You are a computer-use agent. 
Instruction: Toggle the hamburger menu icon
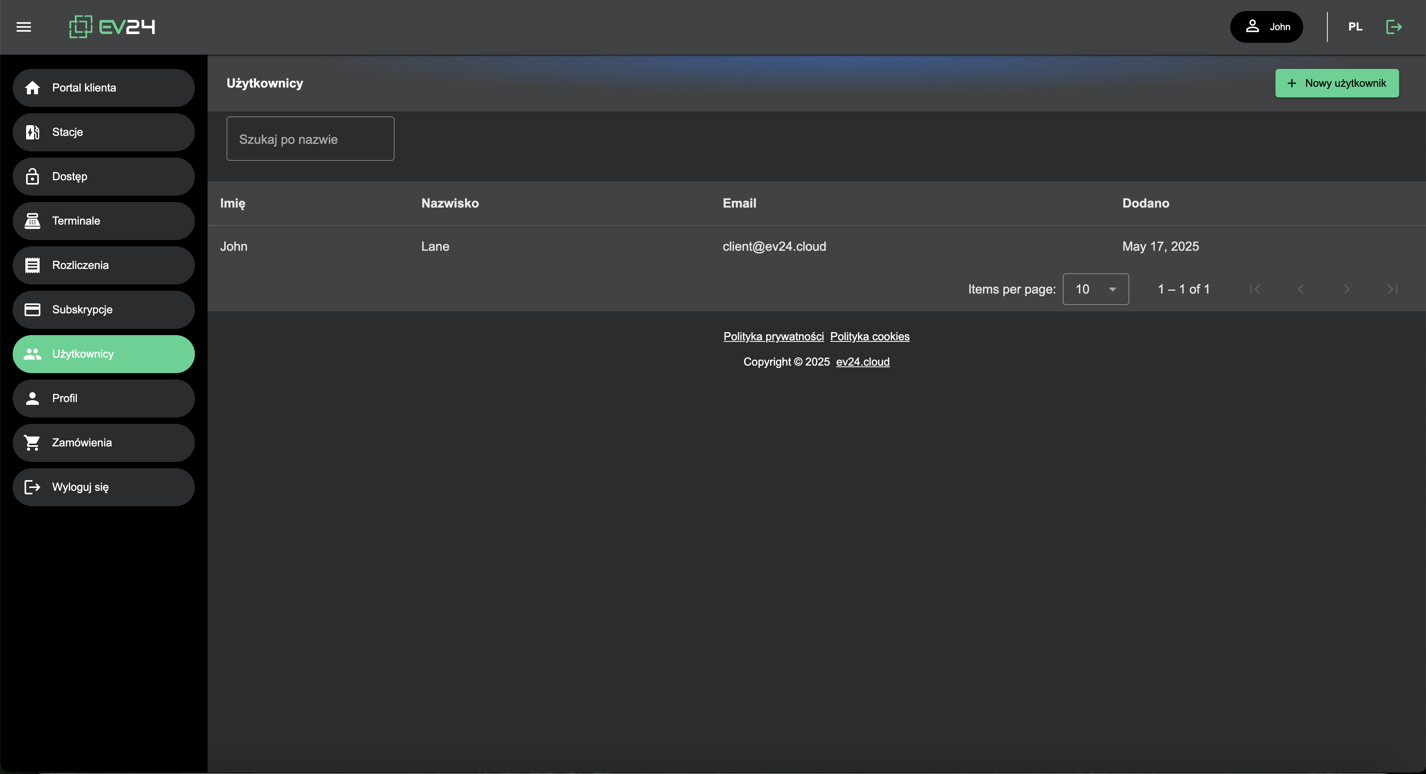tap(24, 27)
